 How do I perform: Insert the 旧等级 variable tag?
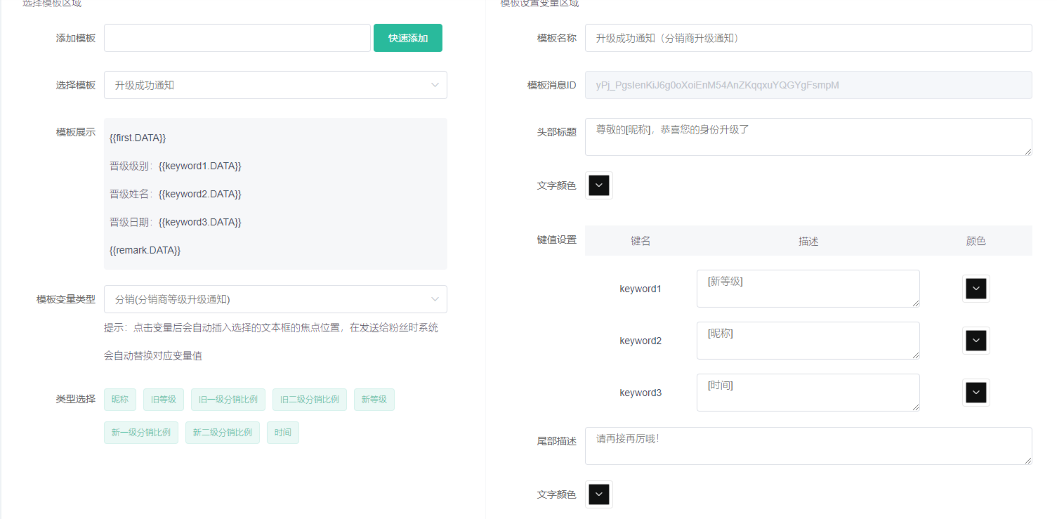point(164,400)
